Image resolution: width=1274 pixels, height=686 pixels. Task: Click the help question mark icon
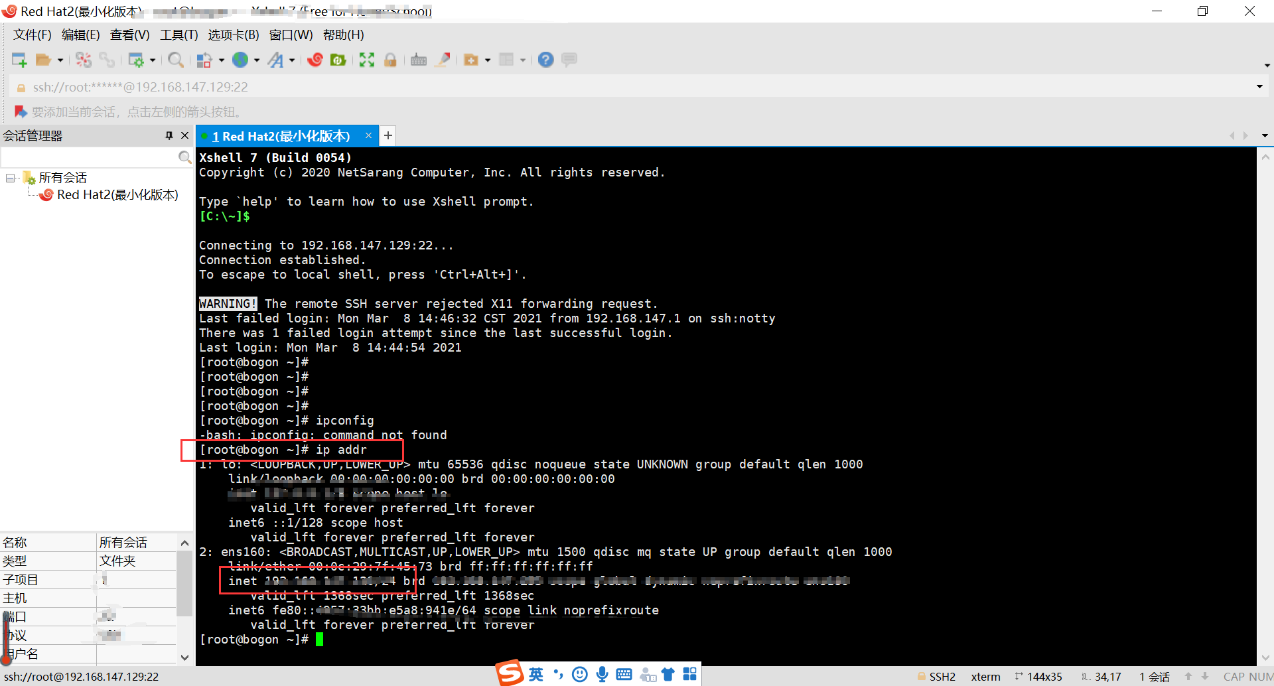coord(545,60)
